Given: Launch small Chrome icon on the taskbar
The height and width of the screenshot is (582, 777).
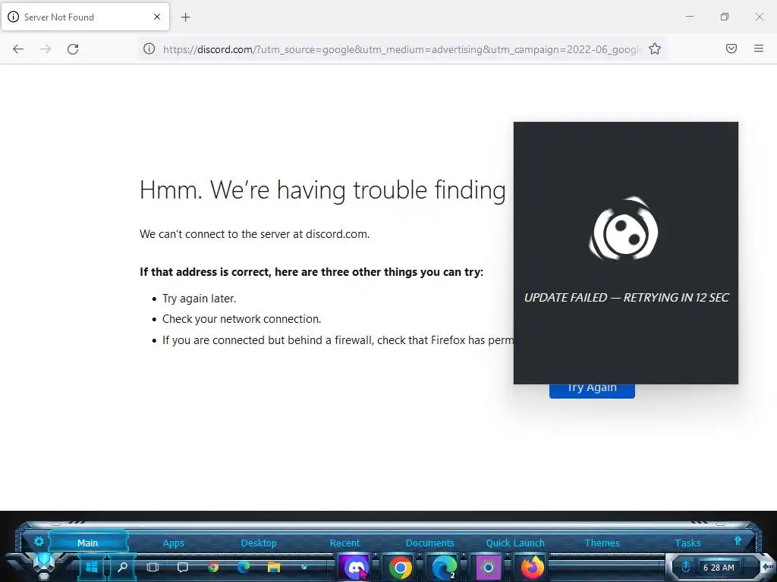Looking at the screenshot, I should 213,567.
